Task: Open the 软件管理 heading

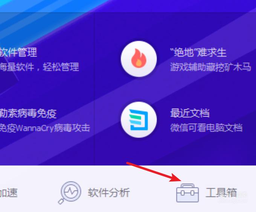Action: pos(18,52)
